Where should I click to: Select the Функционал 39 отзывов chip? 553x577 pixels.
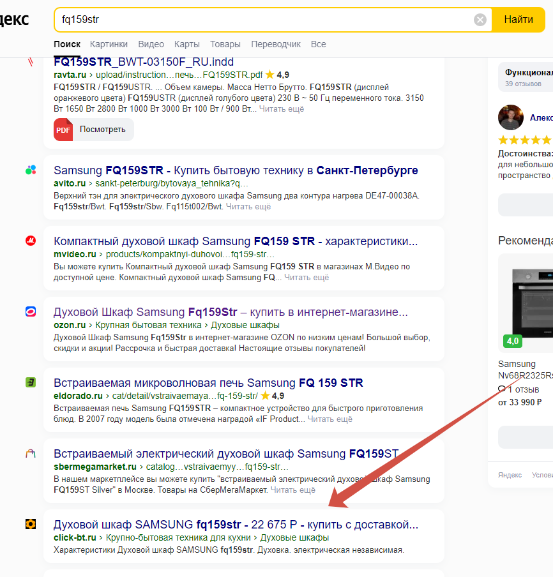coord(526,77)
